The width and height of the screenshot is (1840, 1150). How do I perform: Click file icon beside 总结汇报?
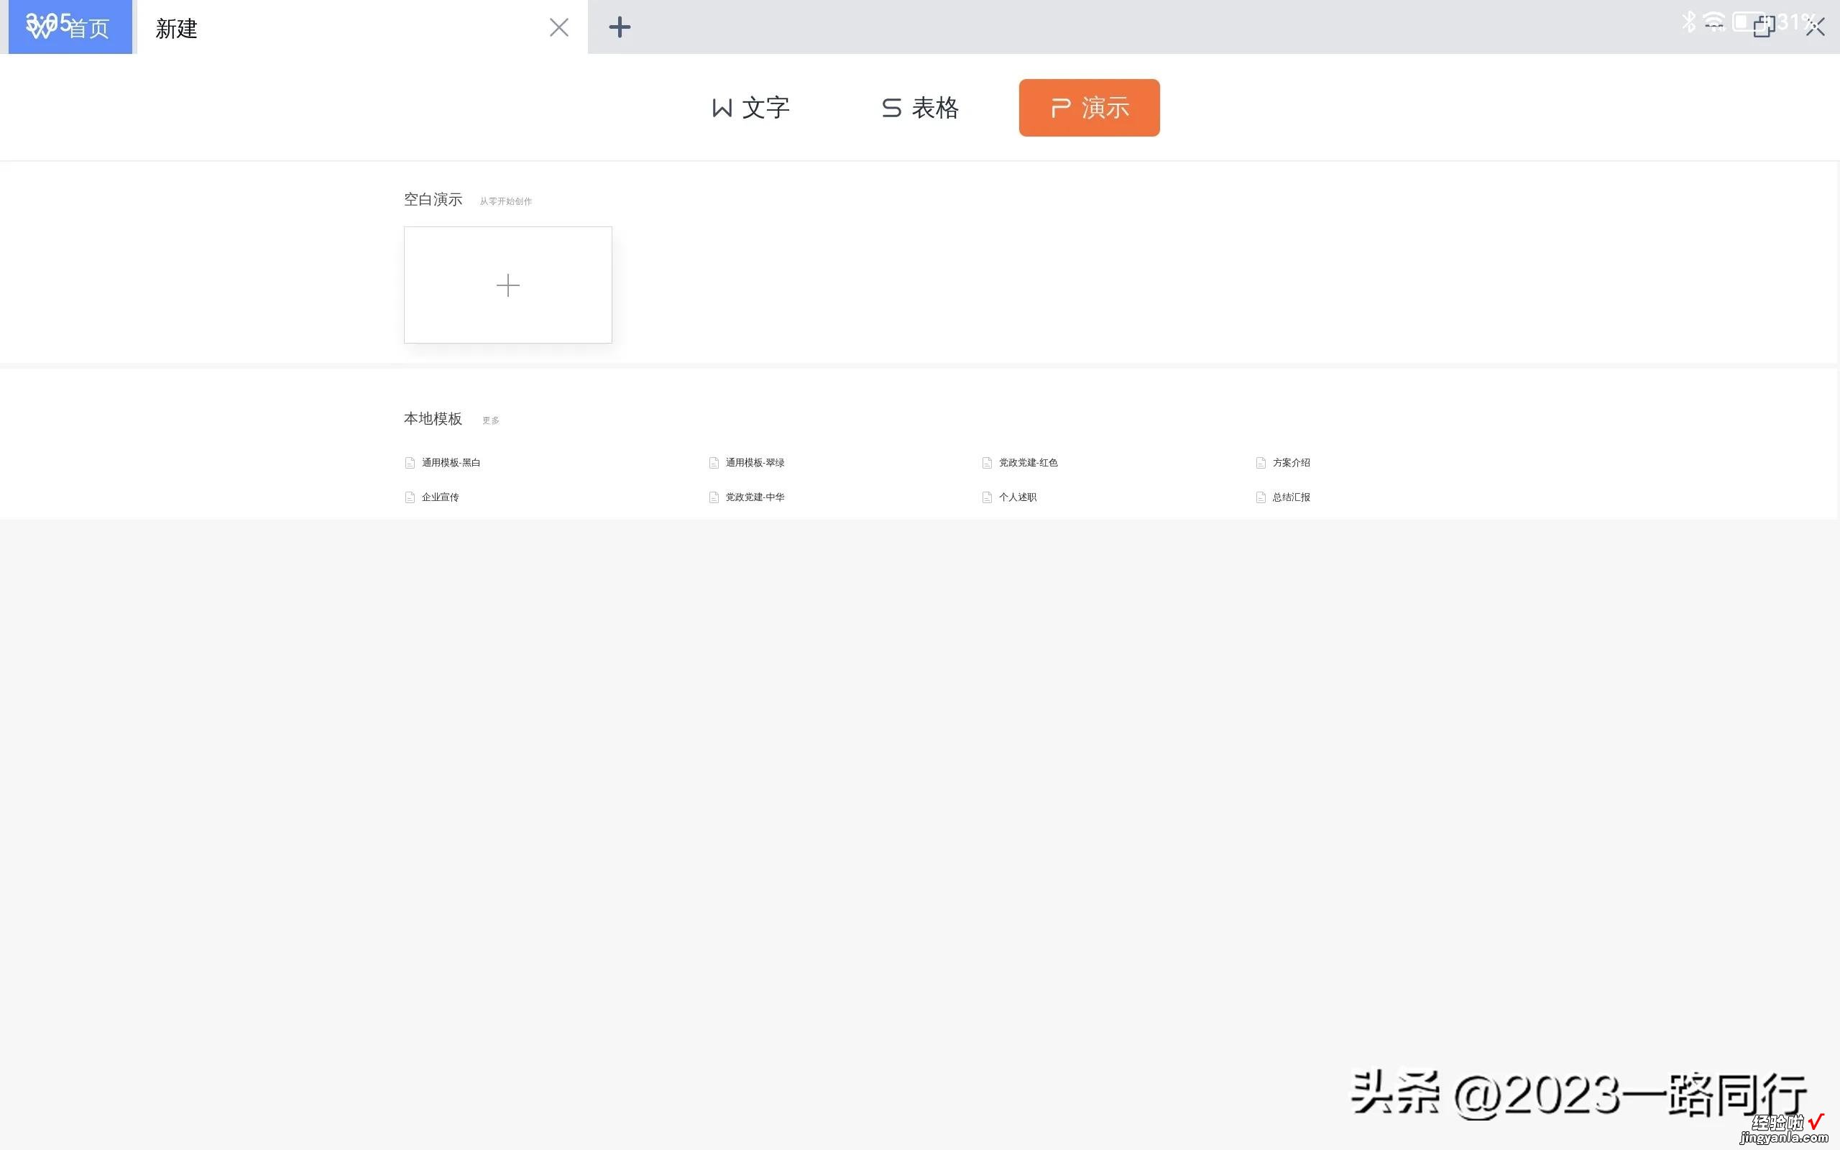[1261, 497]
